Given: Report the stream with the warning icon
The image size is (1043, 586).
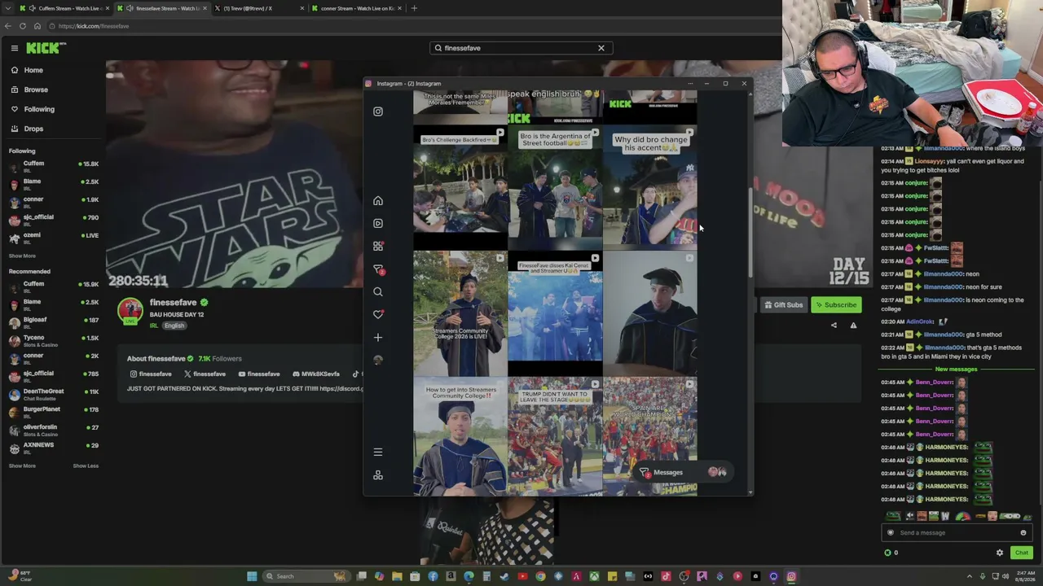Looking at the screenshot, I should 853,326.
